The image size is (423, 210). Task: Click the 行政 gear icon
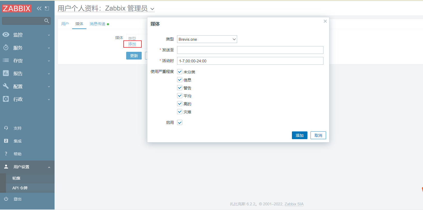6,99
